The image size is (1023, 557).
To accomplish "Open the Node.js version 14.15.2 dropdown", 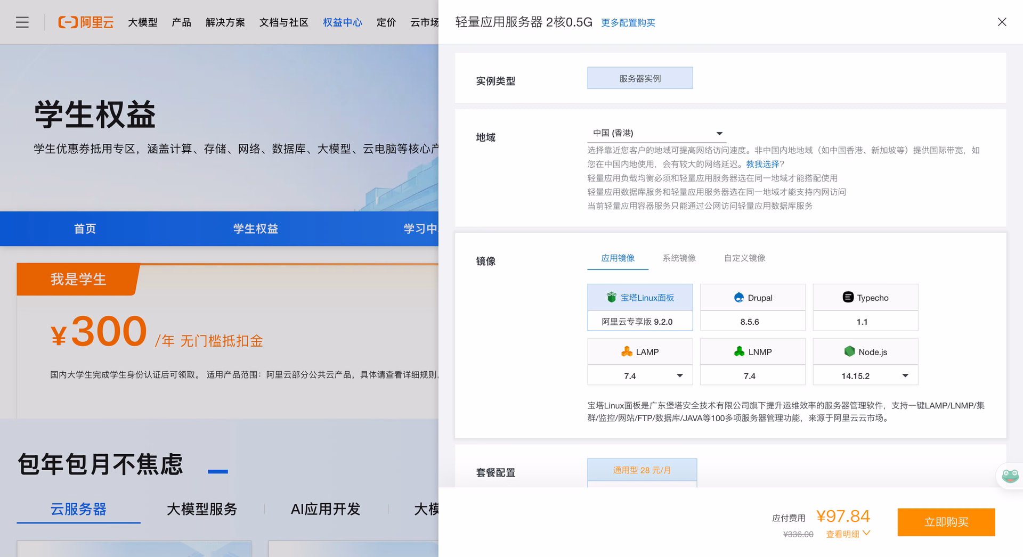I will (865, 375).
